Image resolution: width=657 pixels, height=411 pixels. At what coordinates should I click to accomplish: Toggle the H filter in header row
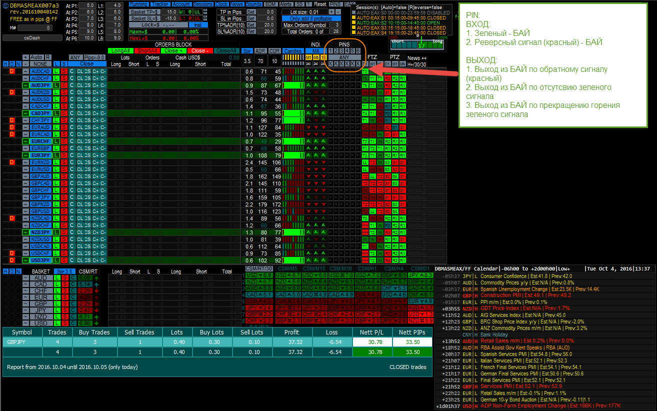5,64
